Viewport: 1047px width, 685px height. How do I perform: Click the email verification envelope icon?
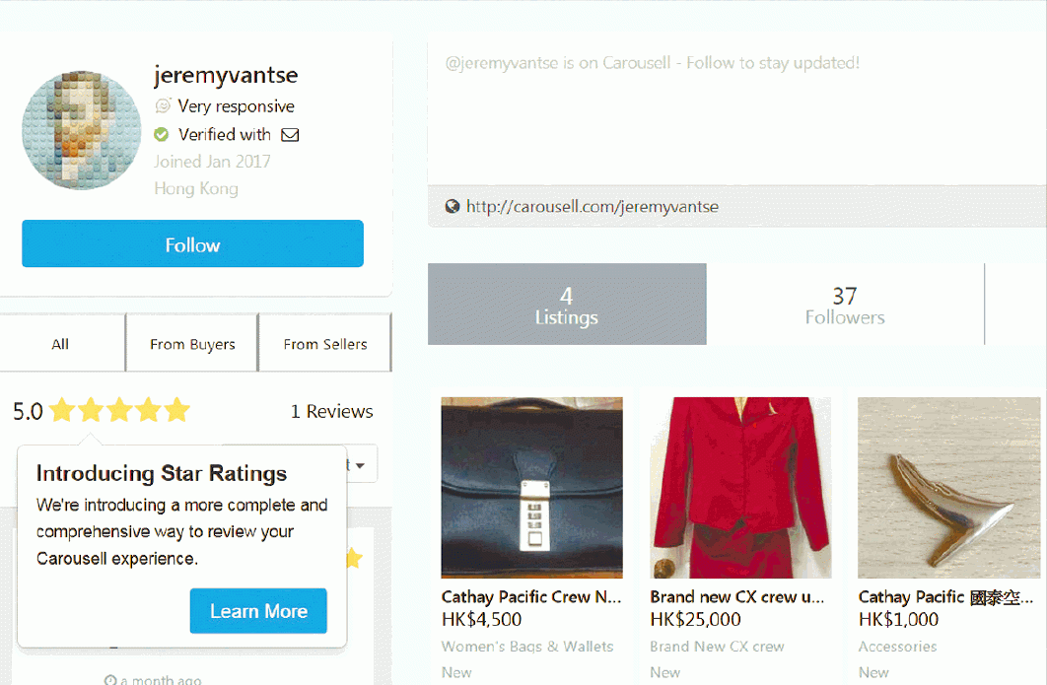(x=290, y=135)
